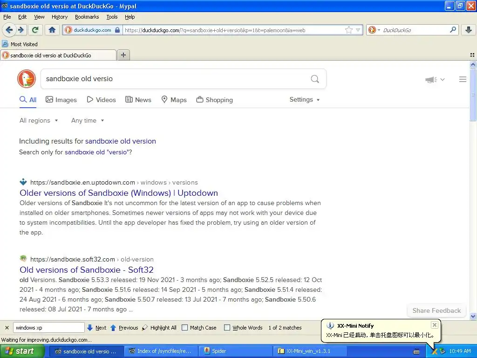
Task: Switch to the Maps results tab
Action: (174, 100)
